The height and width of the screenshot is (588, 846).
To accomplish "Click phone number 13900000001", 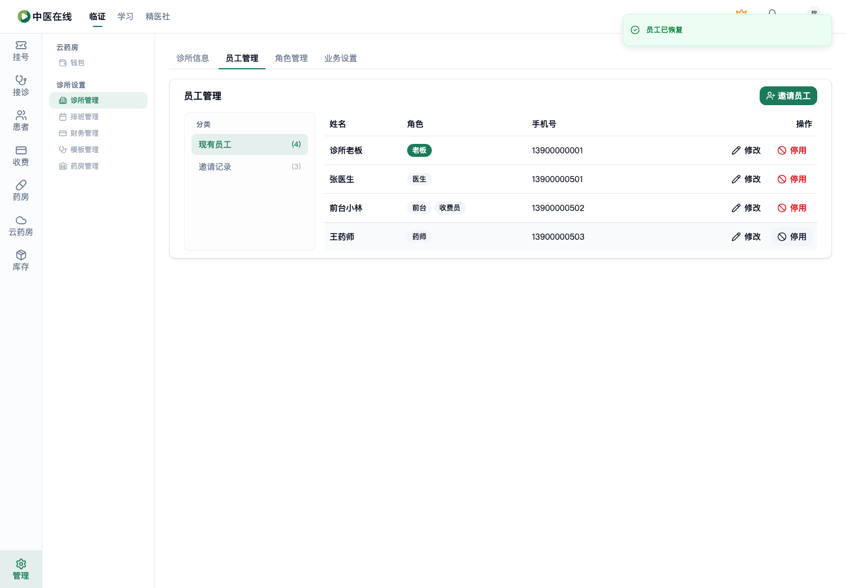I will [558, 150].
